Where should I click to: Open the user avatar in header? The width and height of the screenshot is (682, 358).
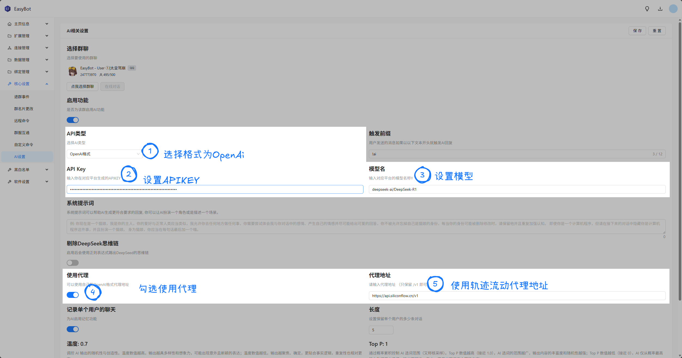[673, 9]
